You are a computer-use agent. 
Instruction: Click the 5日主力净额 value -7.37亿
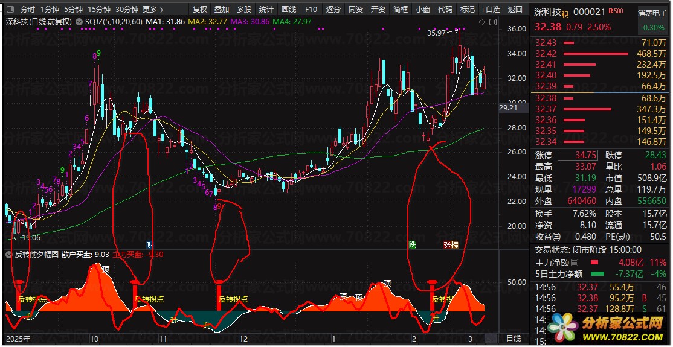tap(629, 274)
